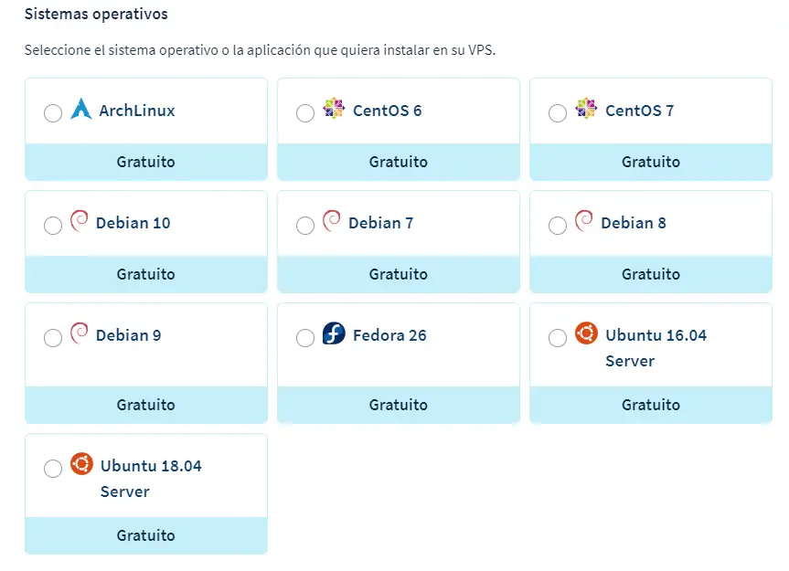Click the Fedora 26 logo icon
This screenshot has height=571, width=789.
click(x=334, y=334)
